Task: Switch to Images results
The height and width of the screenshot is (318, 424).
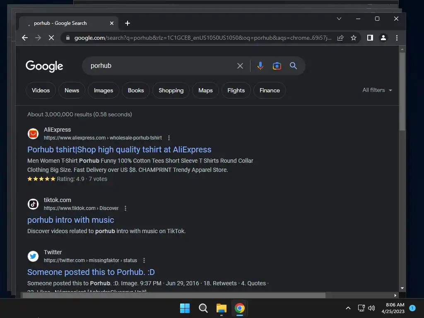Action: 104,90
